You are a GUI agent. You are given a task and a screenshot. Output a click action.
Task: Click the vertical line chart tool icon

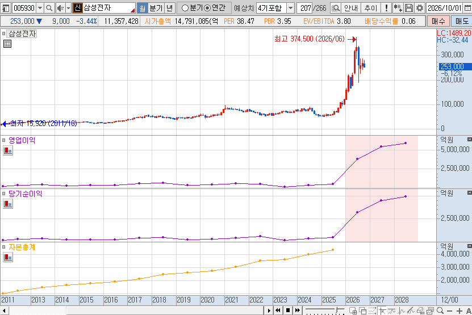pos(401,310)
